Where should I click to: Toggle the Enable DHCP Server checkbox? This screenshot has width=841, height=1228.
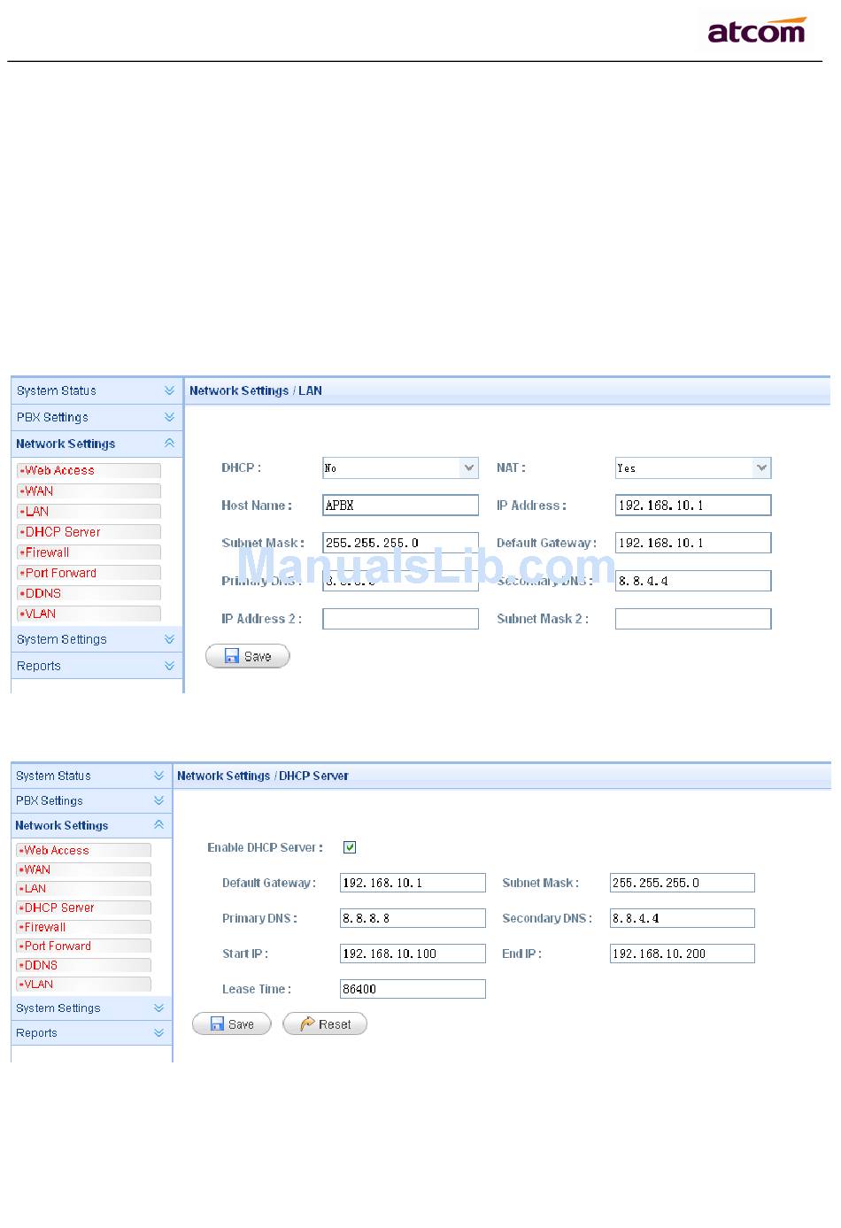pos(350,847)
